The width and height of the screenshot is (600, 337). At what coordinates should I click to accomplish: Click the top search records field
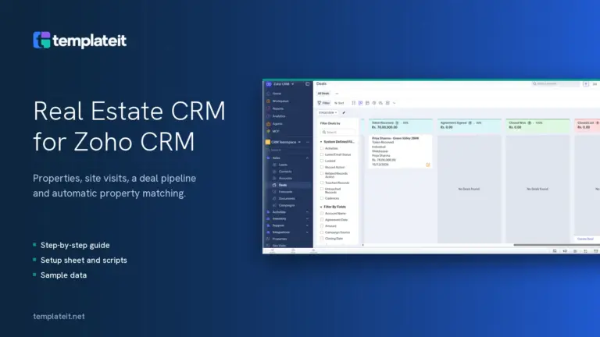coord(555,83)
